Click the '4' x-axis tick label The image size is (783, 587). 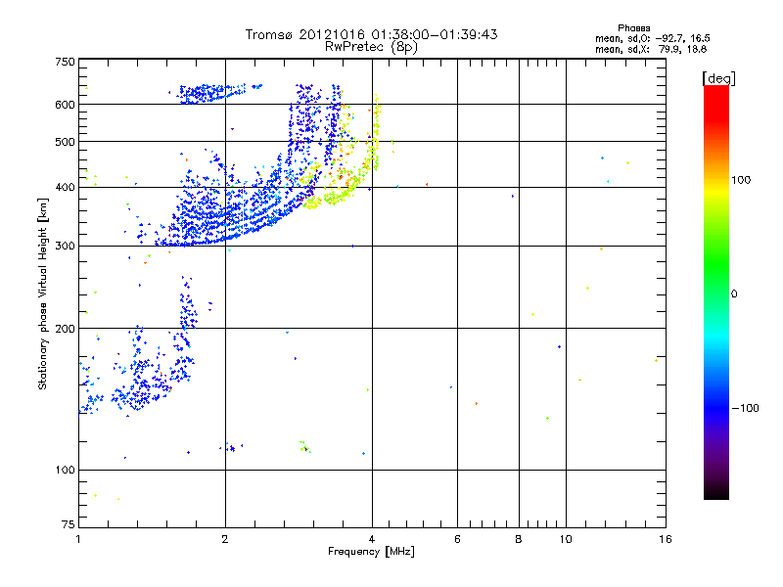(x=372, y=539)
